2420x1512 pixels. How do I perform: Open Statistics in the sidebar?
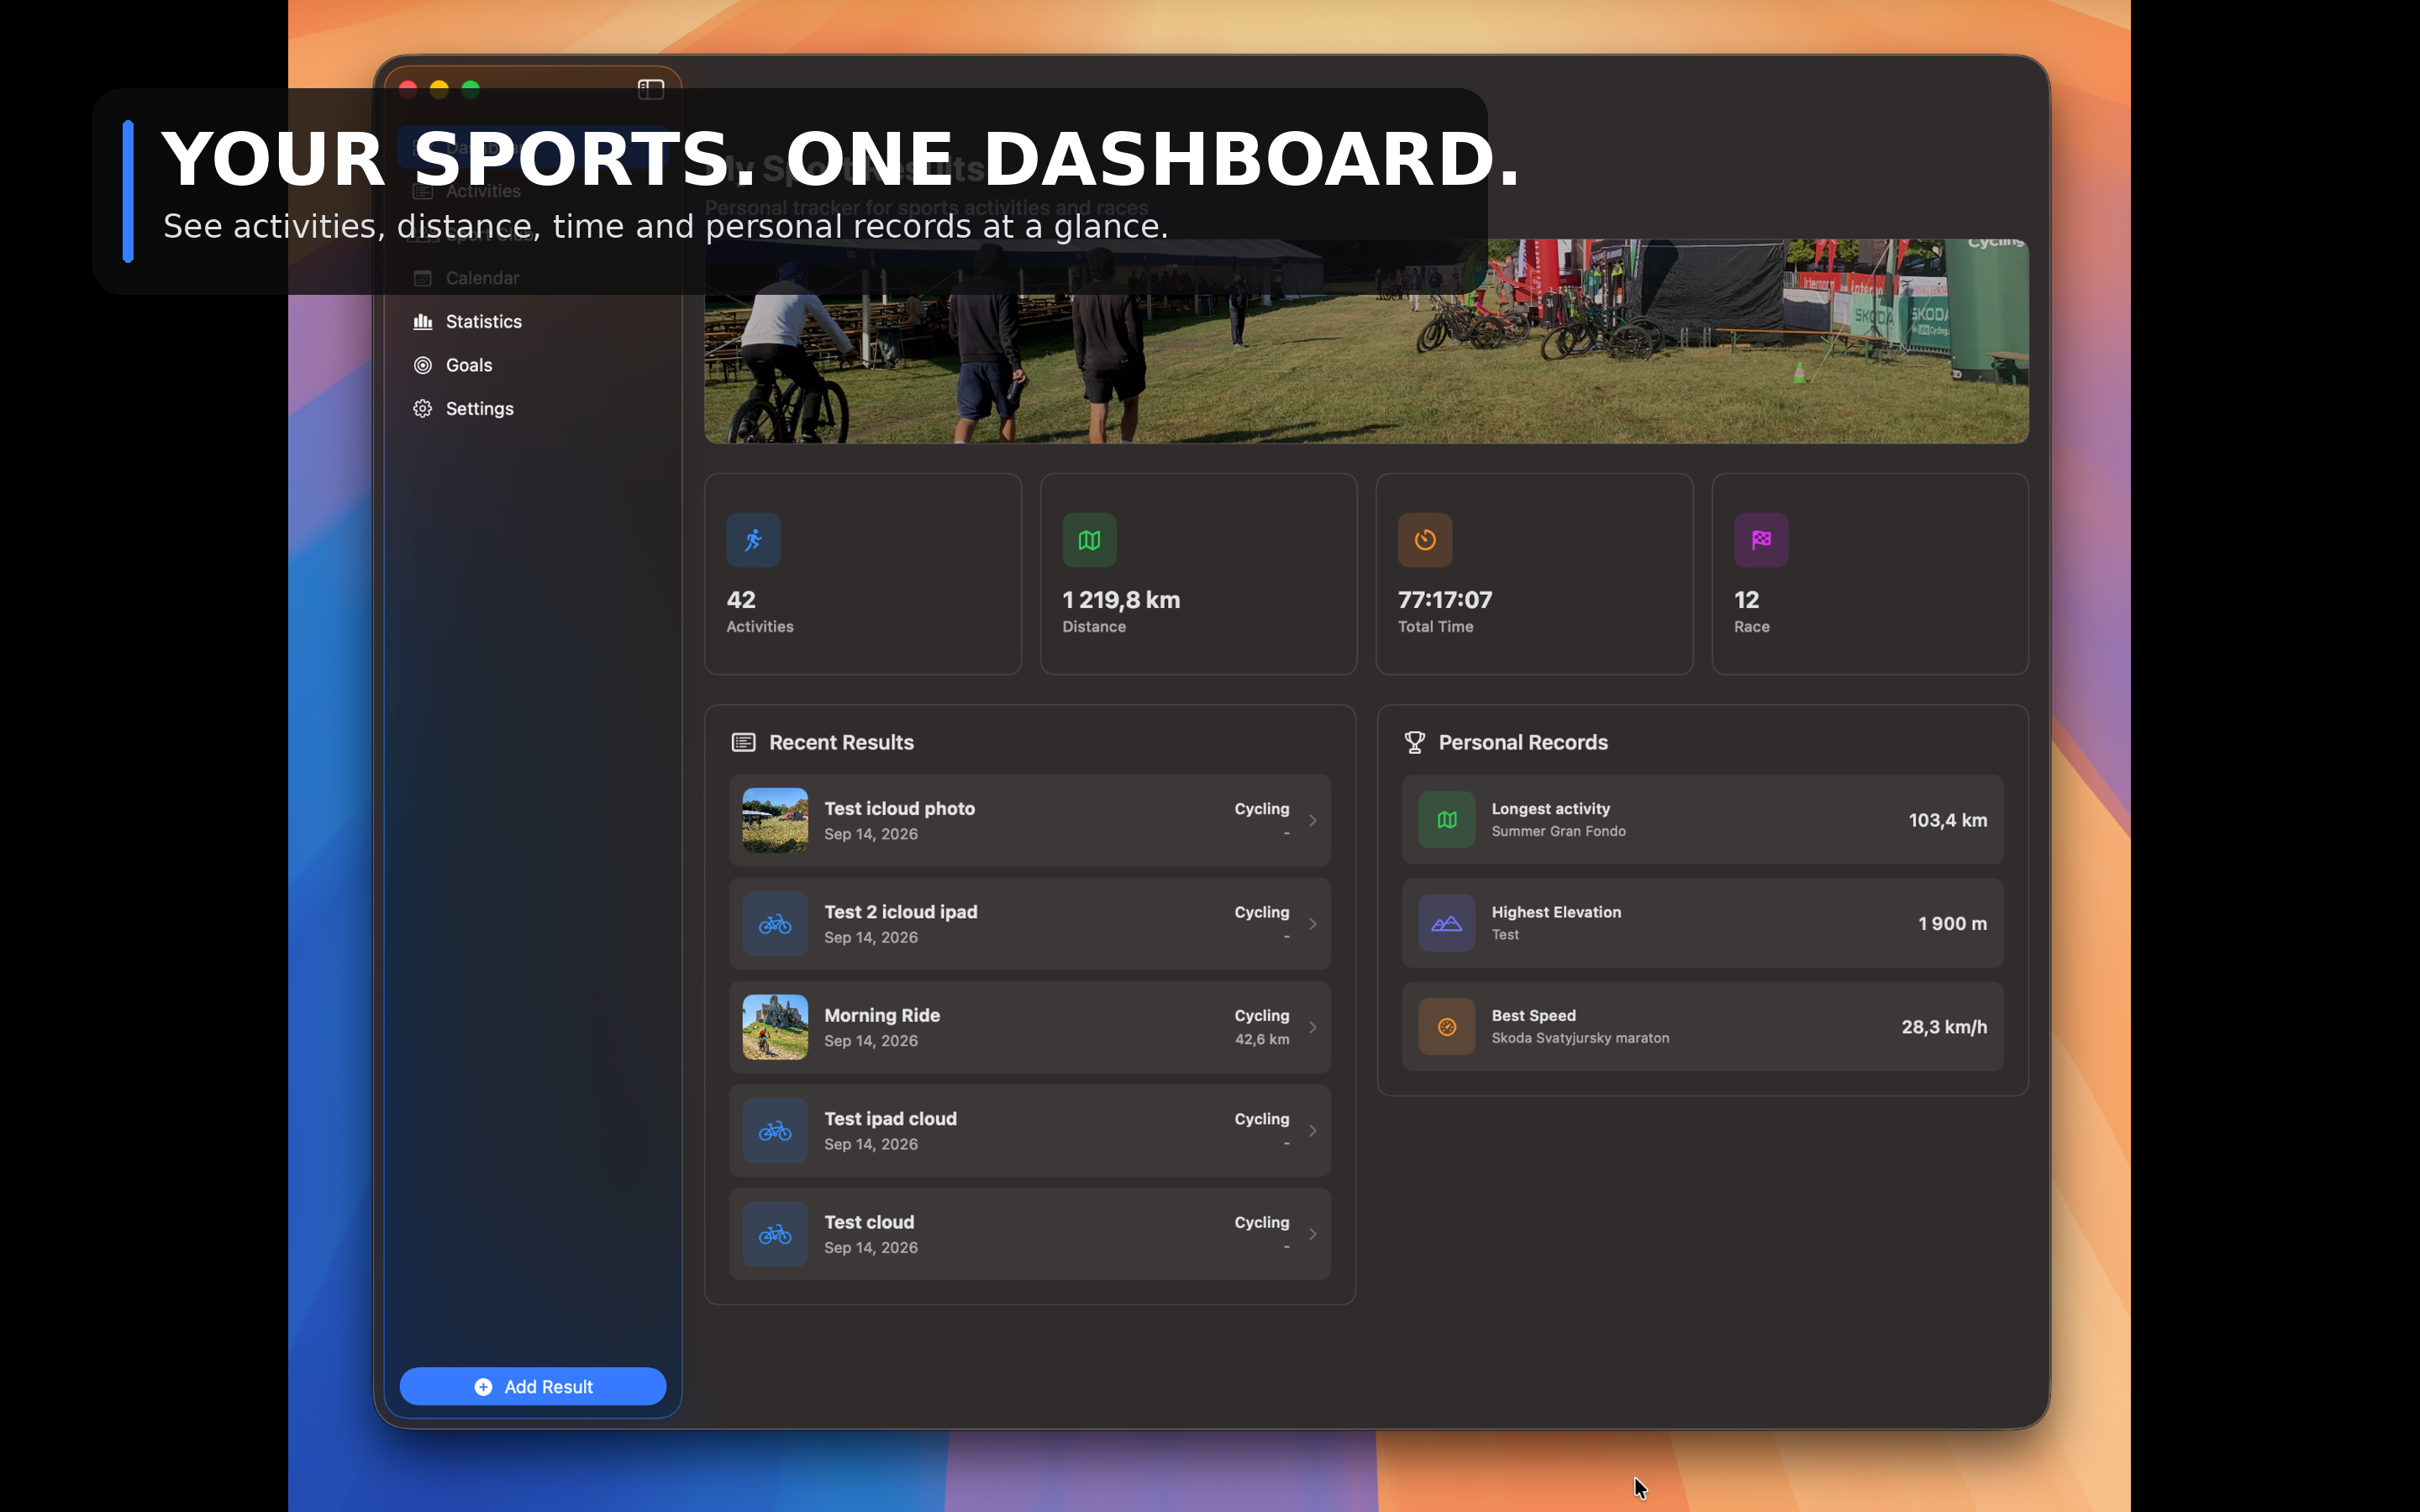click(533, 321)
